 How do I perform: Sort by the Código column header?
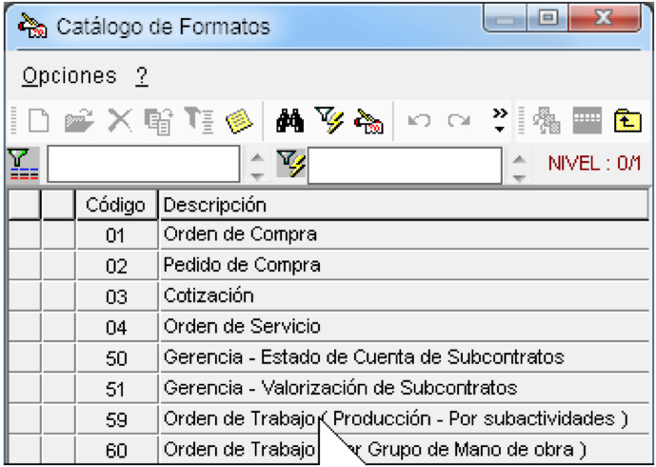coord(116,205)
